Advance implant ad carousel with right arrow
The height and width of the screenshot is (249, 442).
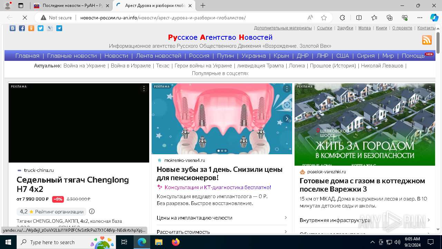point(287,119)
